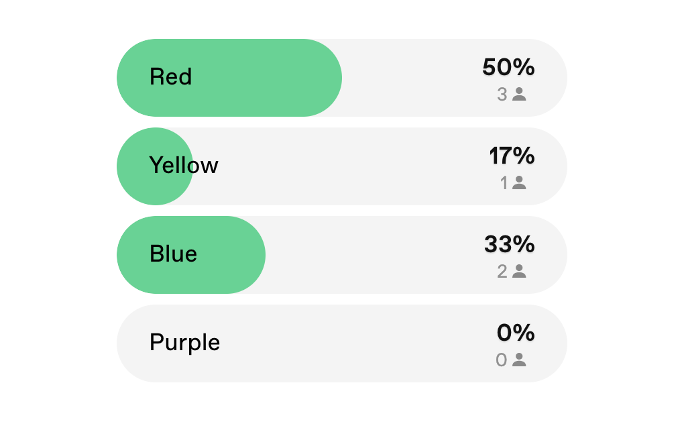The width and height of the screenshot is (684, 428).
Task: Click the voter count 3 under 50%
Action: point(502,94)
